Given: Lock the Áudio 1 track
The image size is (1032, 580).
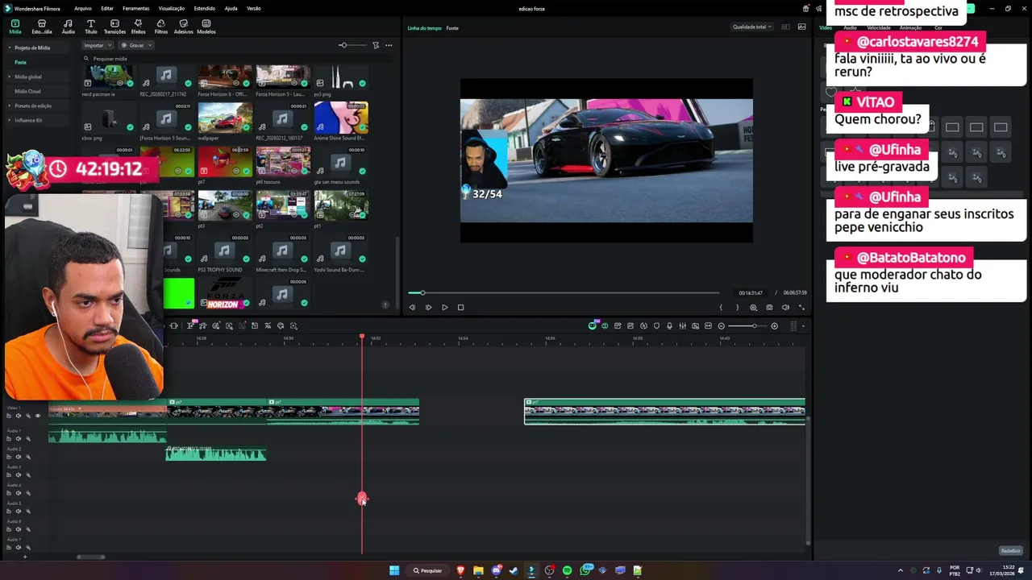Looking at the screenshot, I should pyautogui.click(x=9, y=439).
